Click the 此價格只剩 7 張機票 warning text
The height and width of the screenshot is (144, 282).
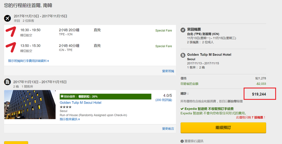251,117
